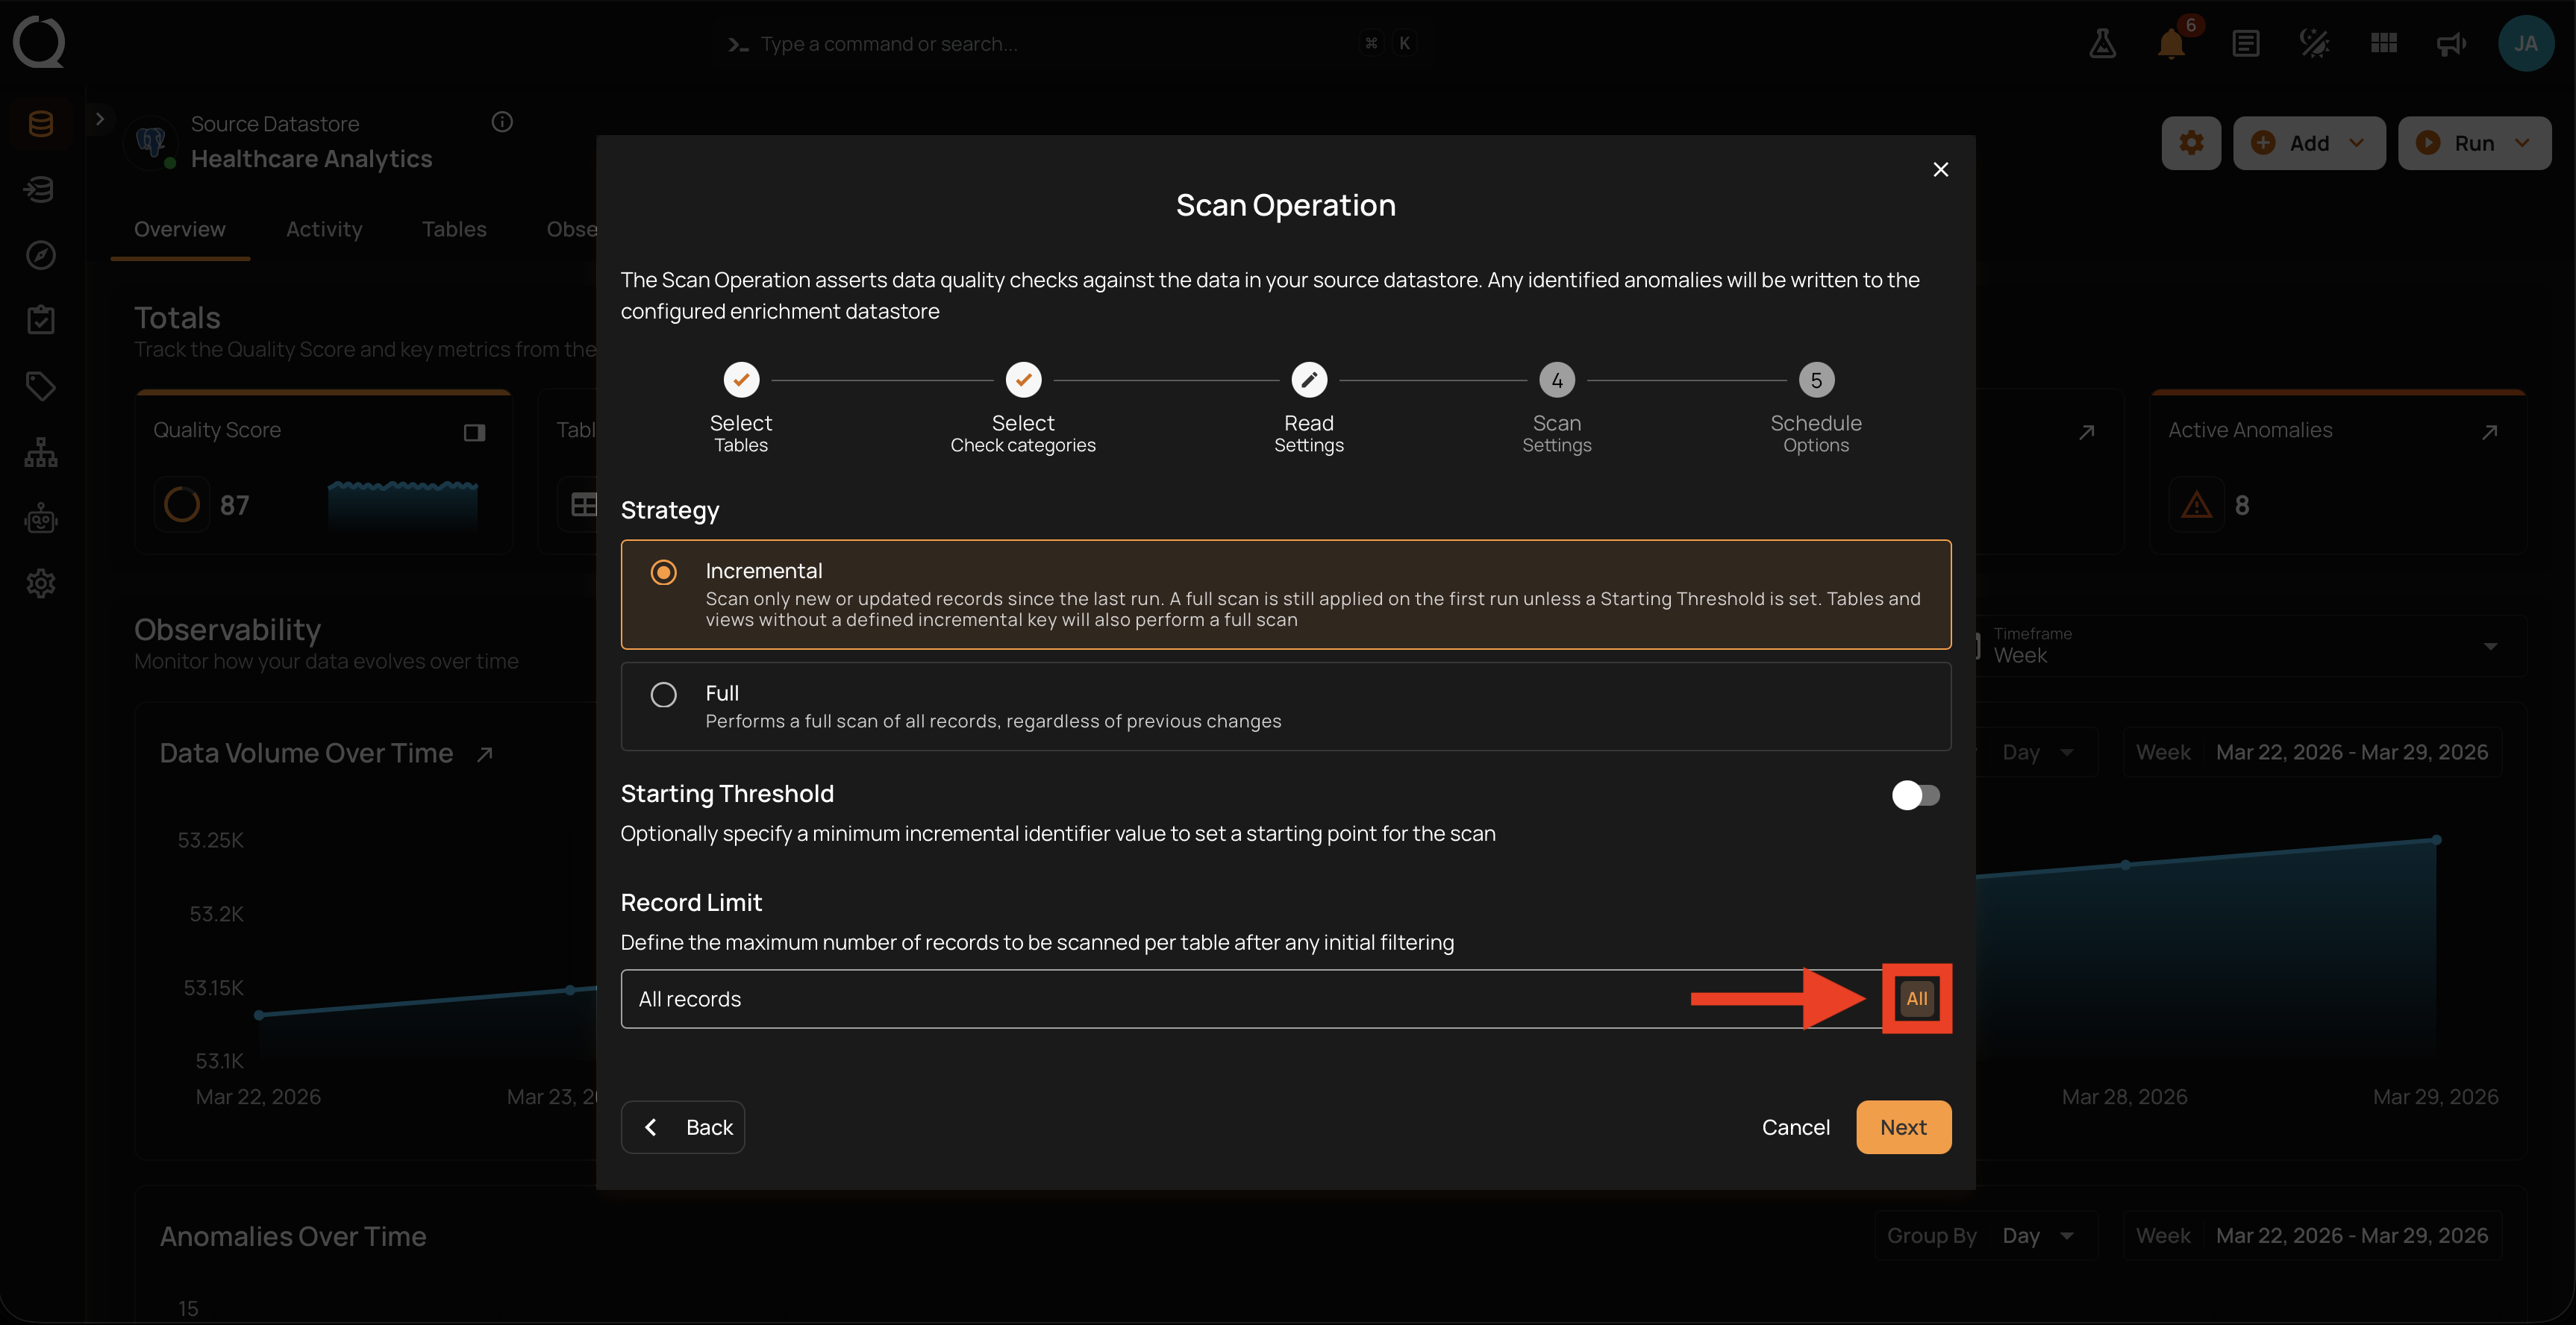Switch to the Tables tab
This screenshot has width=2576, height=1325.
(454, 229)
